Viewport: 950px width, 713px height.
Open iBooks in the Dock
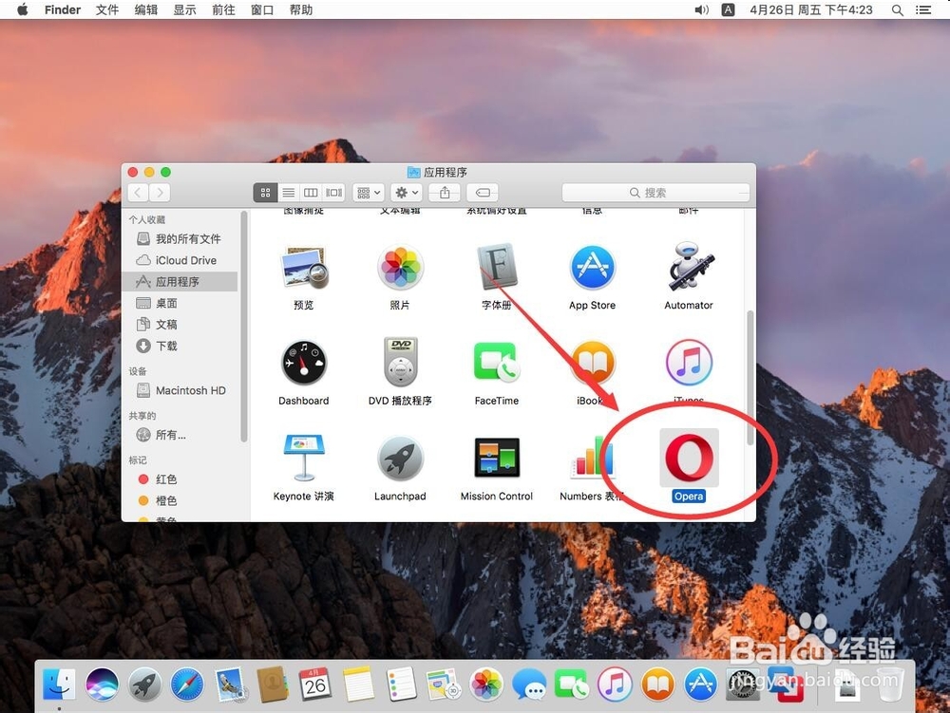click(x=657, y=685)
